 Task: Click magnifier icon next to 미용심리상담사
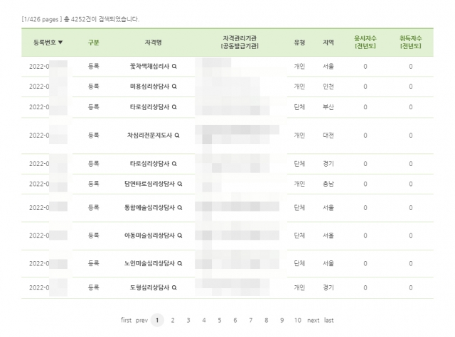[x=174, y=87]
